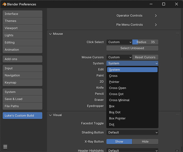183x152 pixels.
Task: Choose Box Pointer cursor option
Action: [x=132, y=118]
